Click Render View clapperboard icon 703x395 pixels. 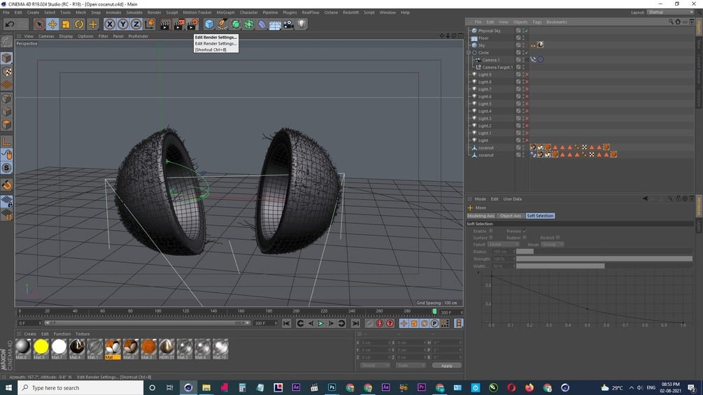click(x=165, y=24)
